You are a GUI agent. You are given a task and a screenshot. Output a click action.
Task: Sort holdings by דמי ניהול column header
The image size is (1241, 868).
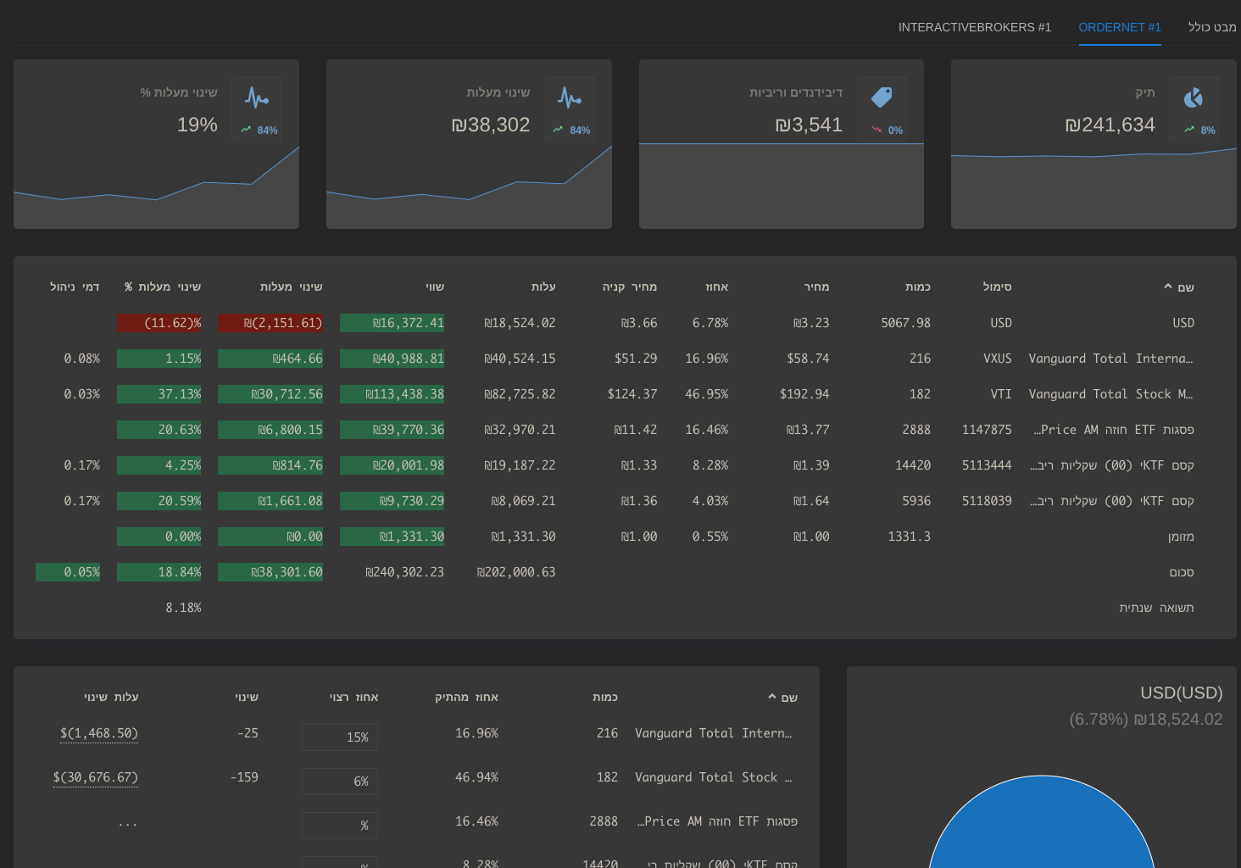(75, 287)
